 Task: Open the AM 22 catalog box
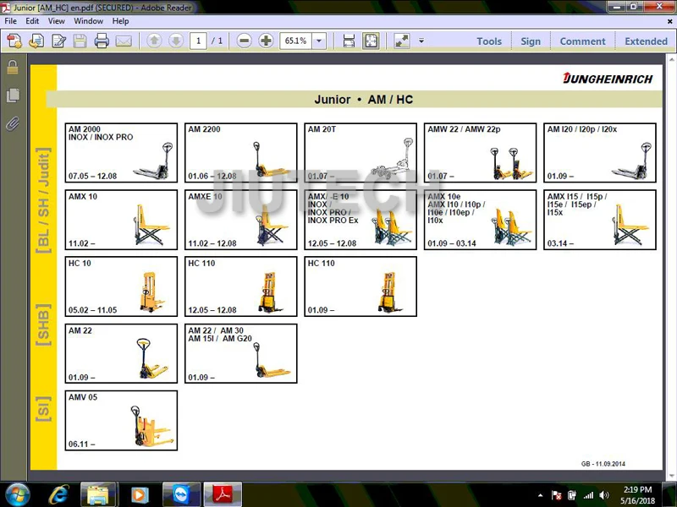tap(121, 353)
